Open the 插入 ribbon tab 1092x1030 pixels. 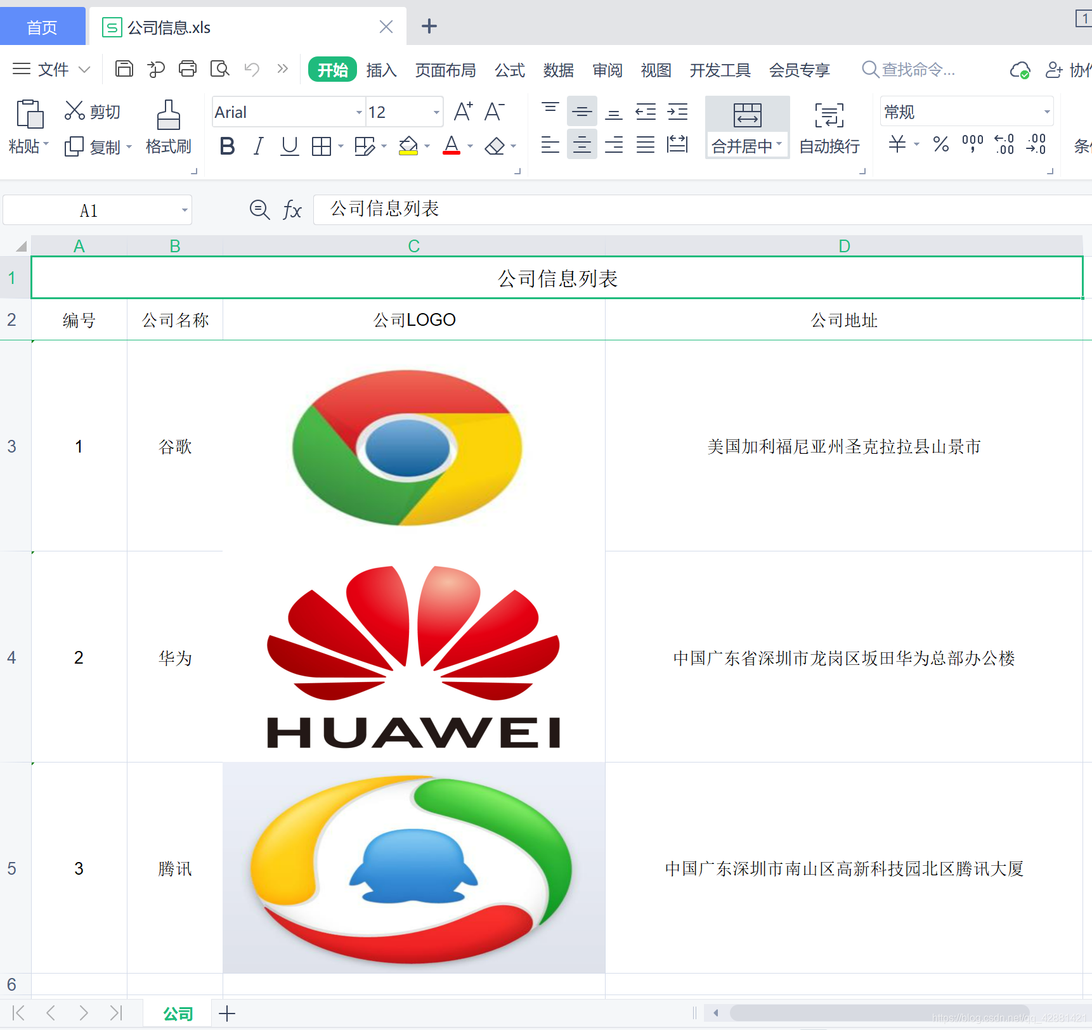pyautogui.click(x=381, y=70)
